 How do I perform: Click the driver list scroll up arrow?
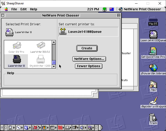pyautogui.click(x=54, y=42)
